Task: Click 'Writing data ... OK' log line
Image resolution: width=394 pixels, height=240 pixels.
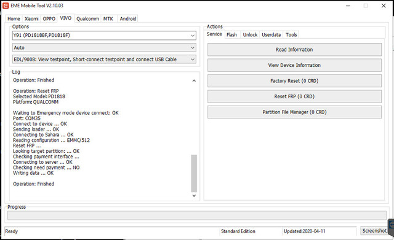Action: (x=33, y=173)
